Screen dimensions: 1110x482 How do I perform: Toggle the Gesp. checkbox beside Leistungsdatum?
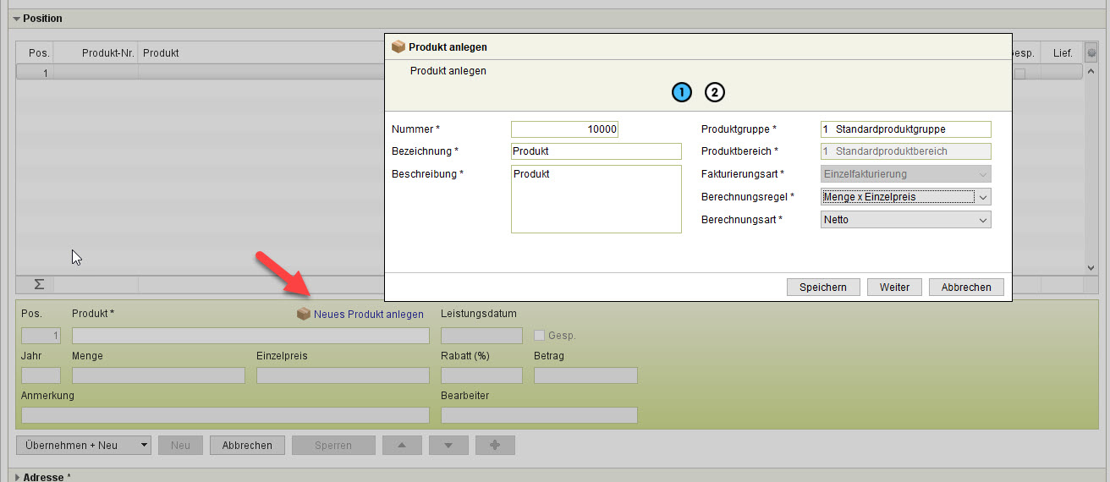pos(539,336)
